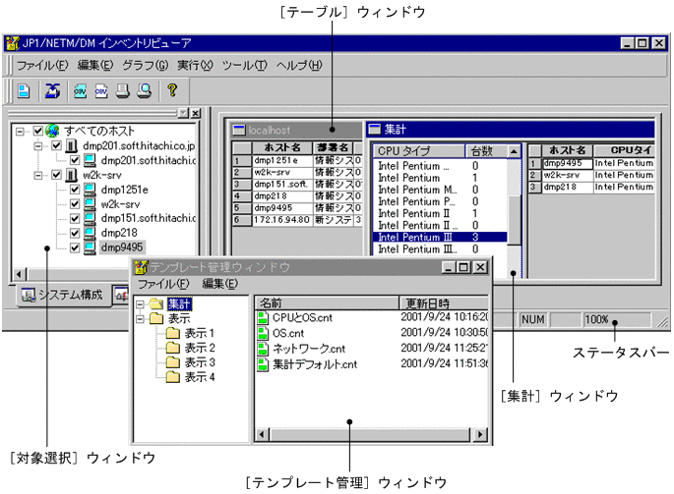
Task: Click the server icon beside dmp201.soft.hitachi.co.jp
Action: [71, 146]
